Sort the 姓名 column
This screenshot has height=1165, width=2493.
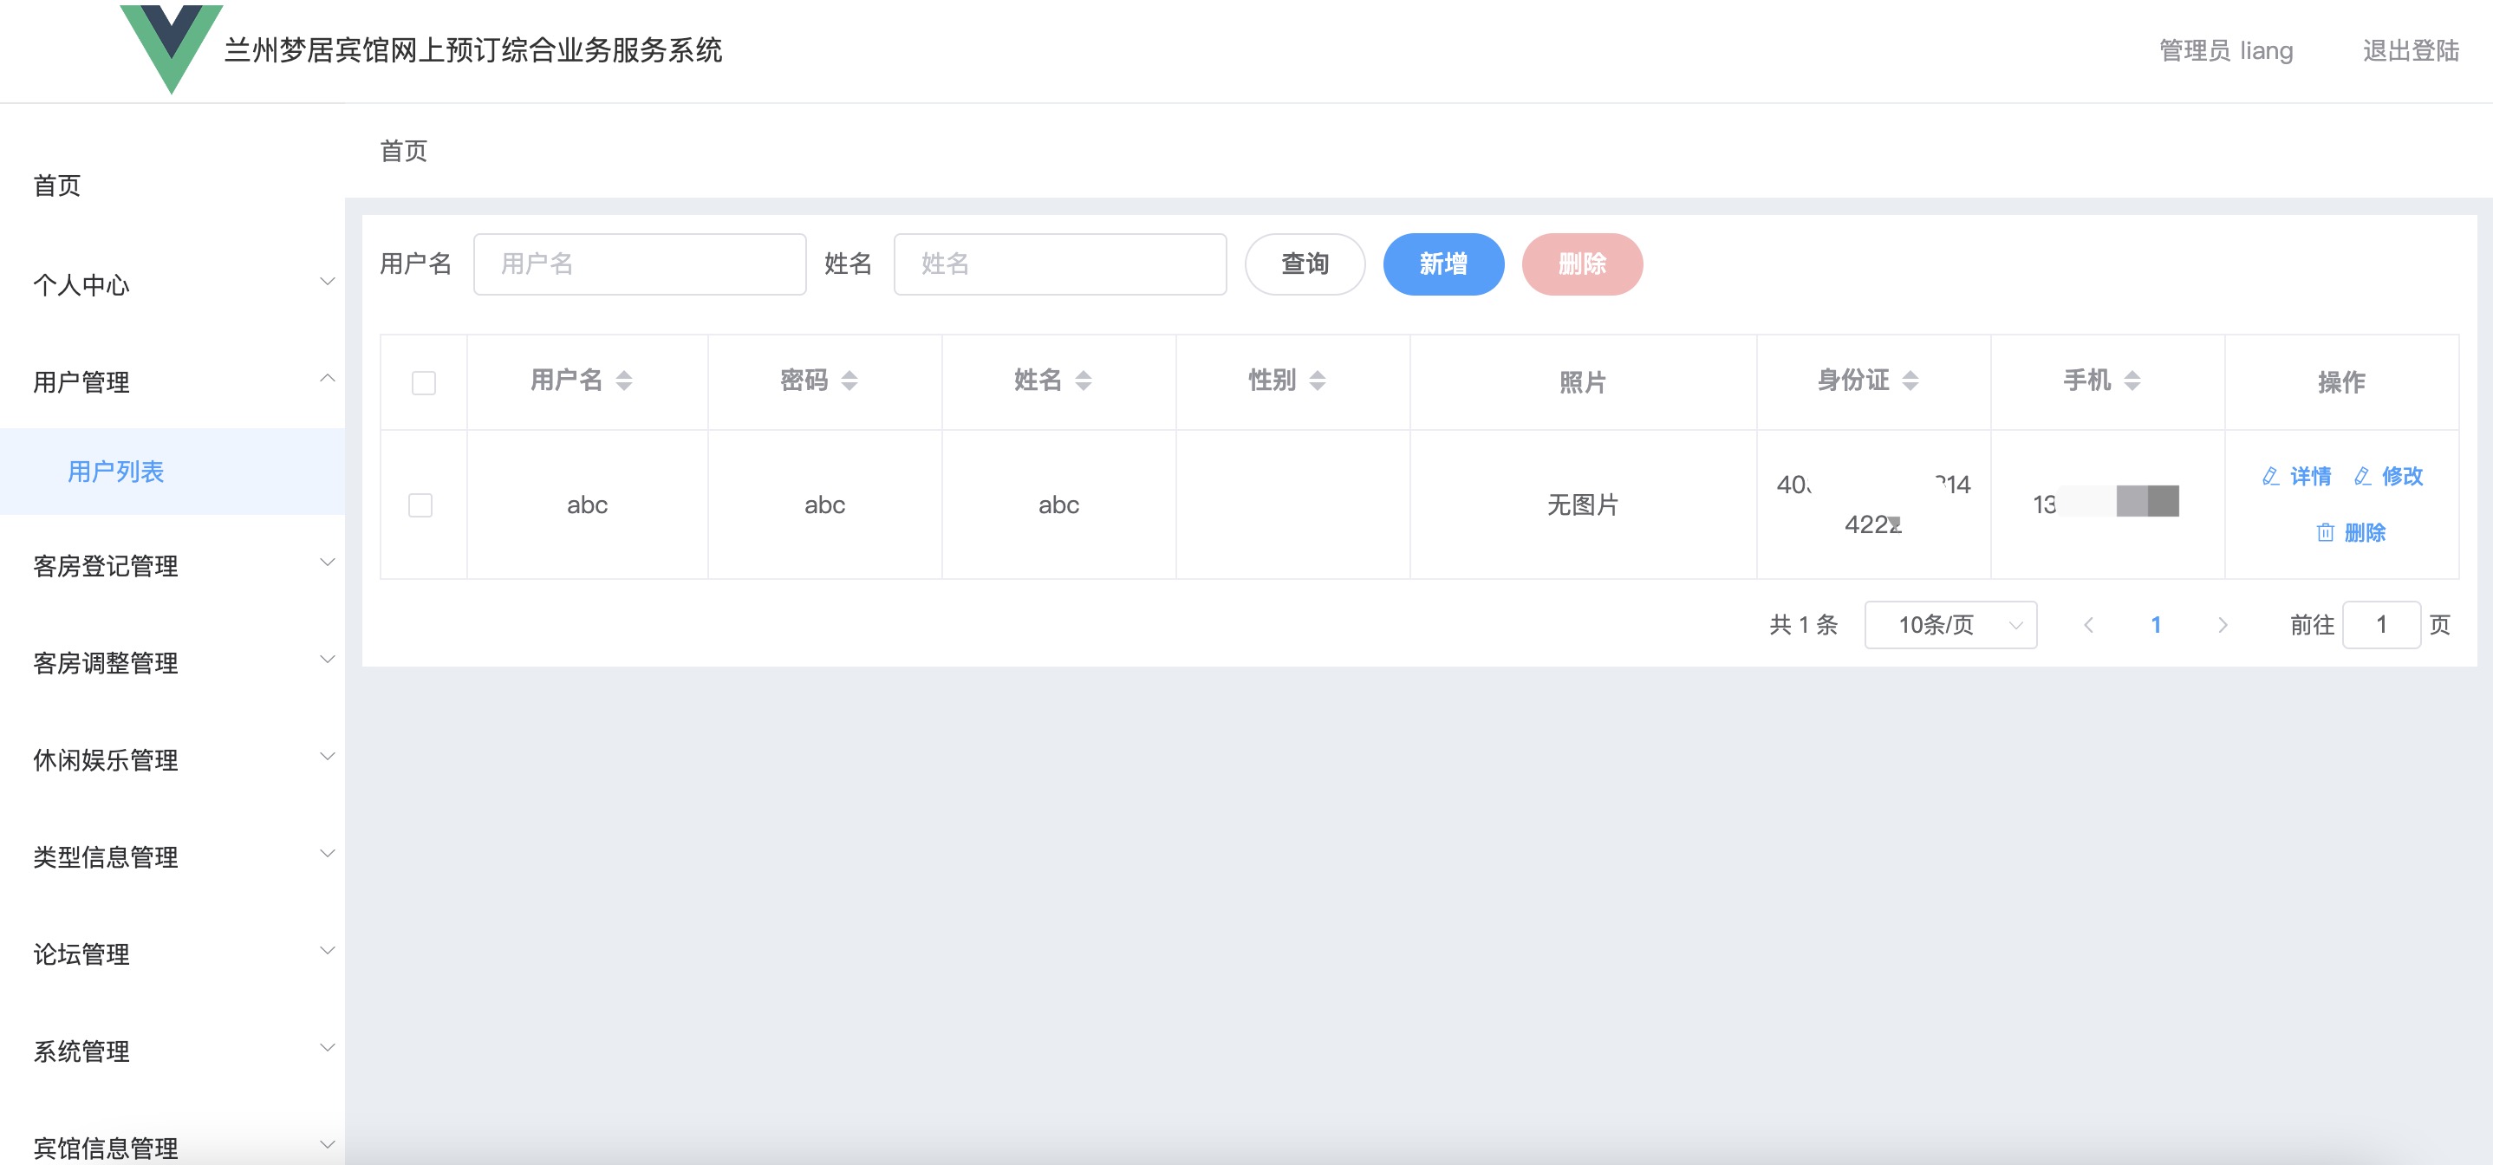[x=1083, y=381]
